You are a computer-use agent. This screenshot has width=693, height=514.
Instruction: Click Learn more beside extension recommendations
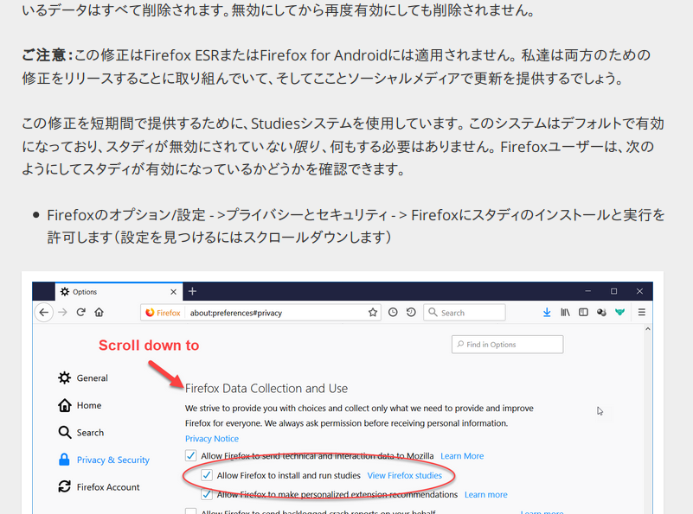pos(485,495)
